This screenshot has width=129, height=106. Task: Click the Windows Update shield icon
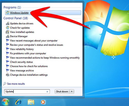tap(7, 13)
